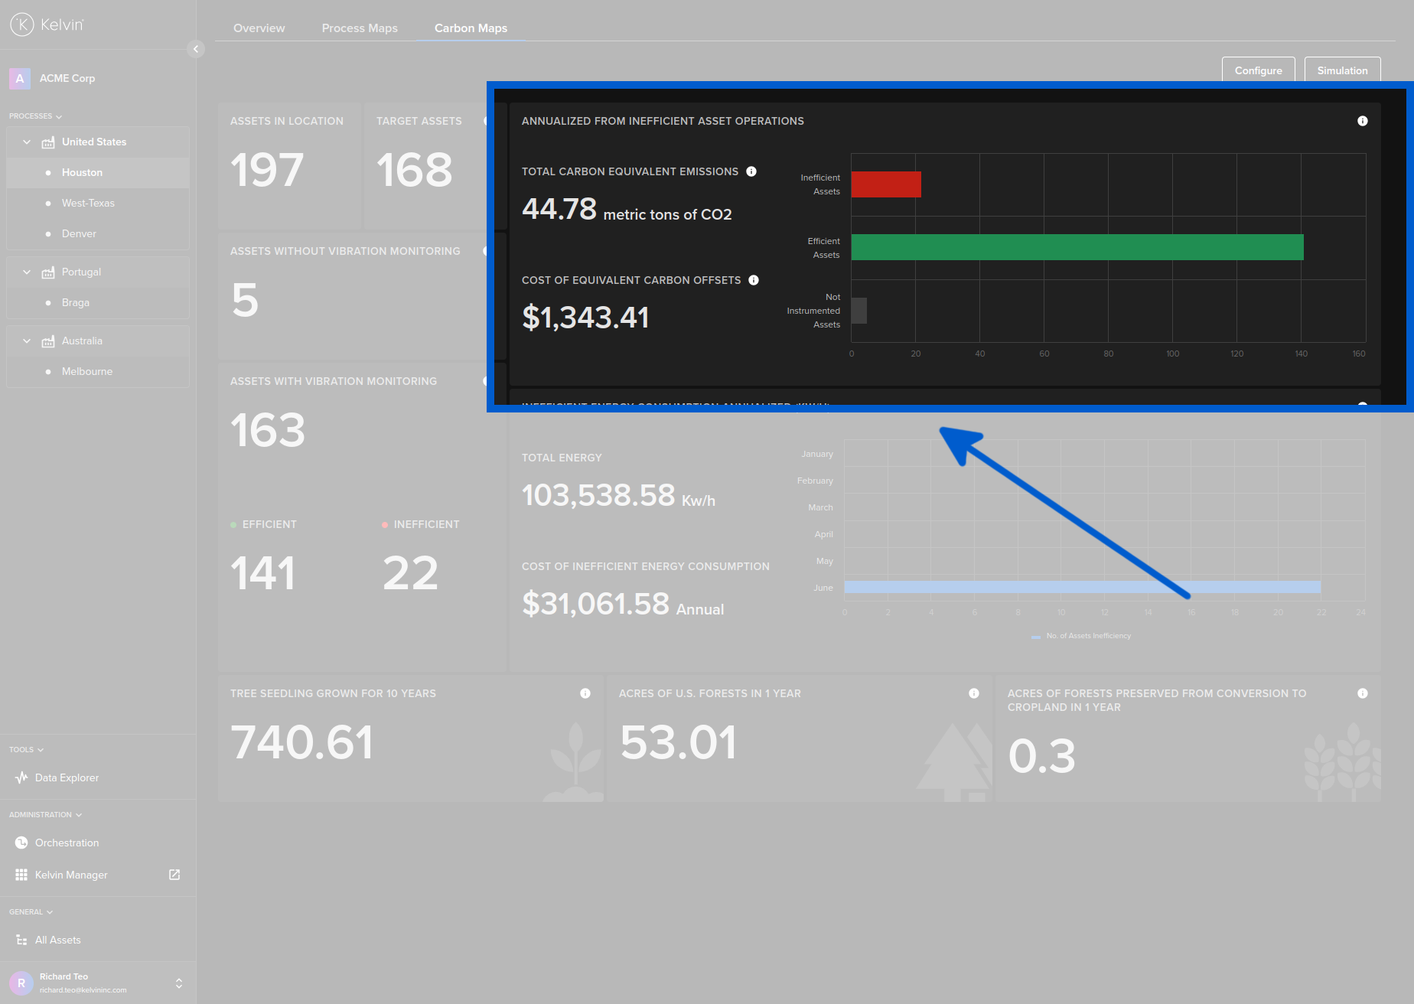Screen dimensions: 1414x1004
Task: Open the Data Explorer tool
Action: [67, 777]
